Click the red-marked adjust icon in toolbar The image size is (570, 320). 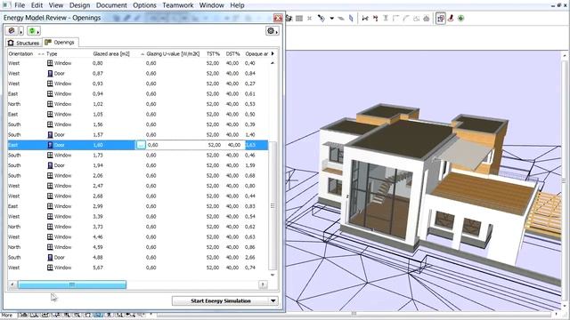376,18
